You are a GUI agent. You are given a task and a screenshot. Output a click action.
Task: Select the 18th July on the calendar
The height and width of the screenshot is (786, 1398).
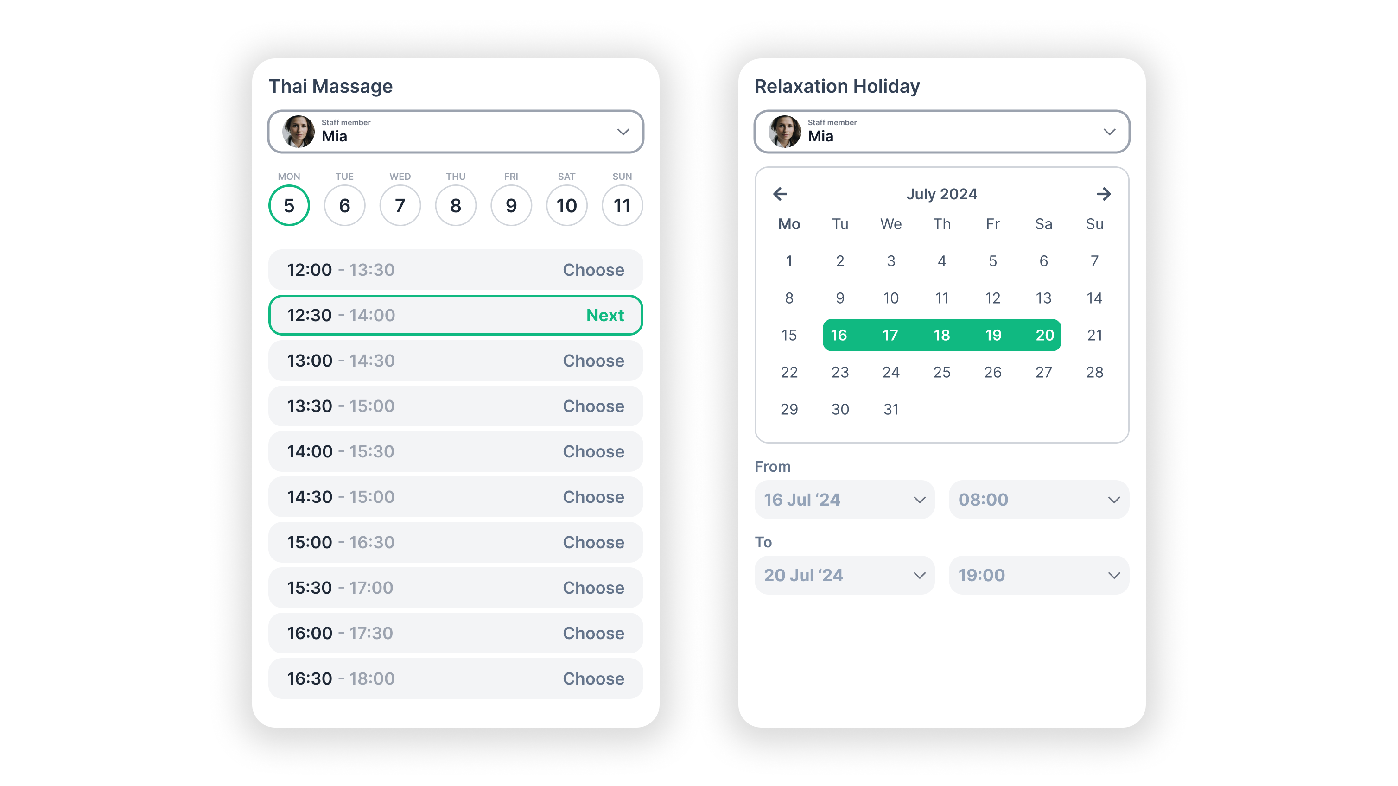pyautogui.click(x=941, y=335)
